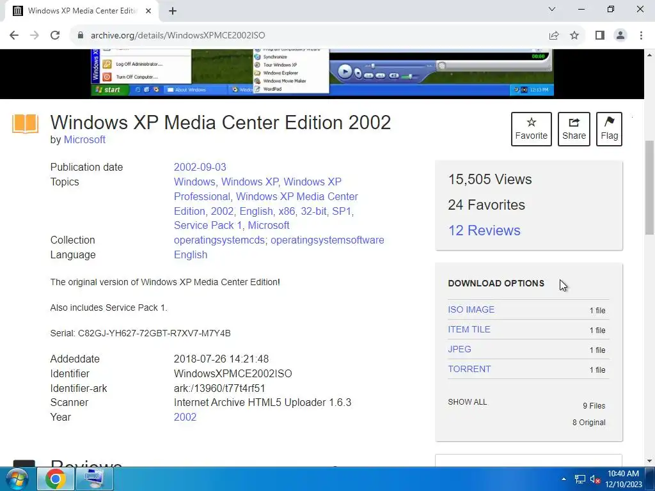655x491 pixels.
Task: Close the Windows XP Media Center tab
Action: coord(148,11)
